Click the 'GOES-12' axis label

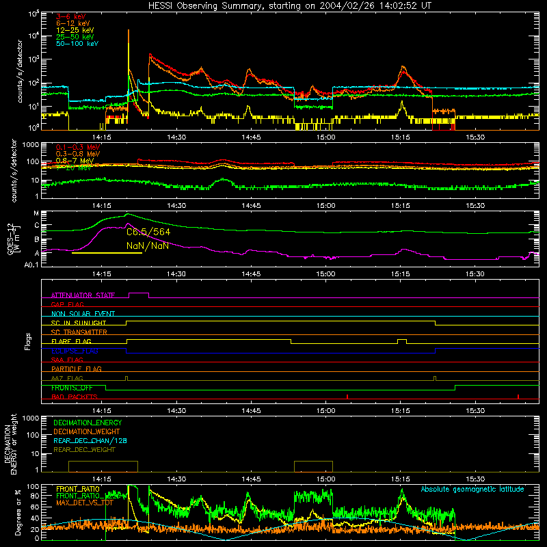pos(10,239)
